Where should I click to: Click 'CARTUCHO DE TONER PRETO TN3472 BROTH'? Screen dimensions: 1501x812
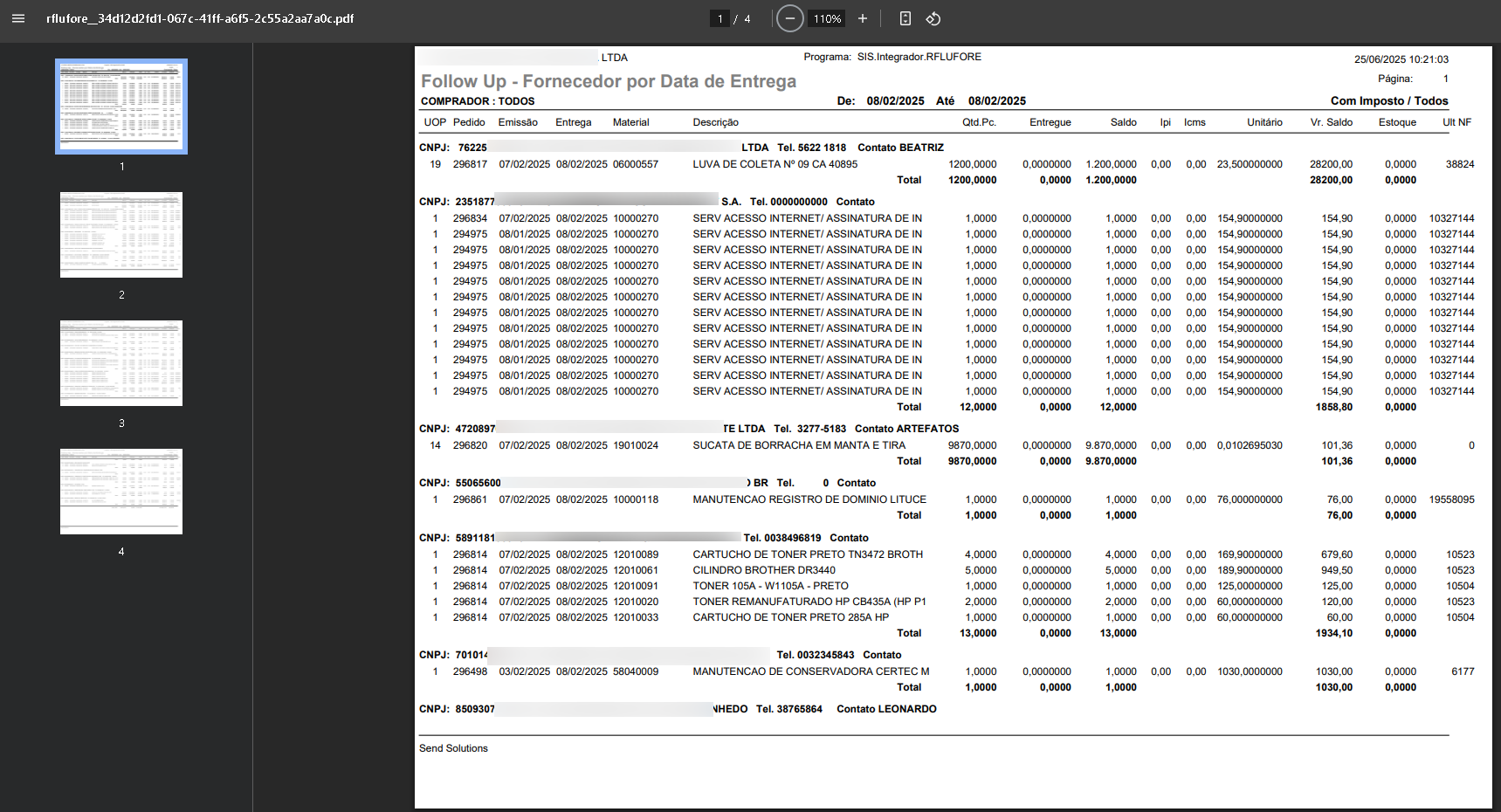click(808, 554)
